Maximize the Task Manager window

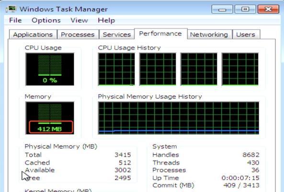245,9
